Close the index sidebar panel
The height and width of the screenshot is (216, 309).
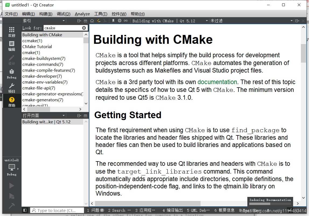(85, 21)
